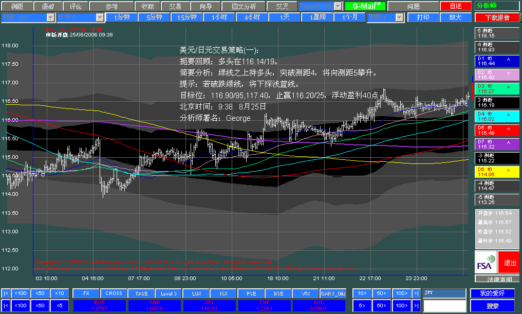
Task: Select the 4 测距 116.93 level box
Action: pos(497,47)
